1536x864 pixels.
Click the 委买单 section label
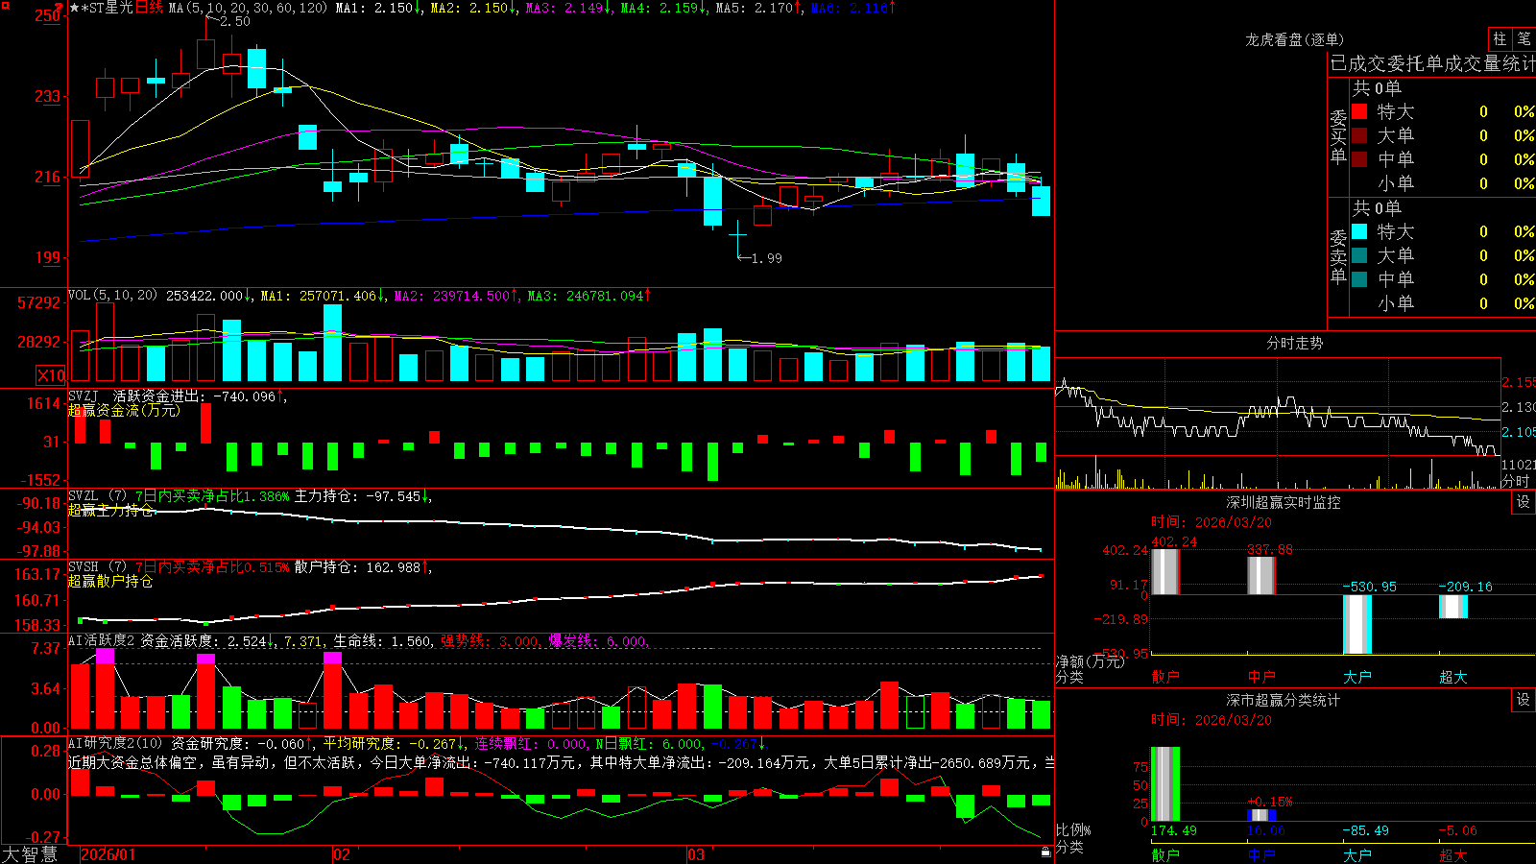click(1338, 137)
